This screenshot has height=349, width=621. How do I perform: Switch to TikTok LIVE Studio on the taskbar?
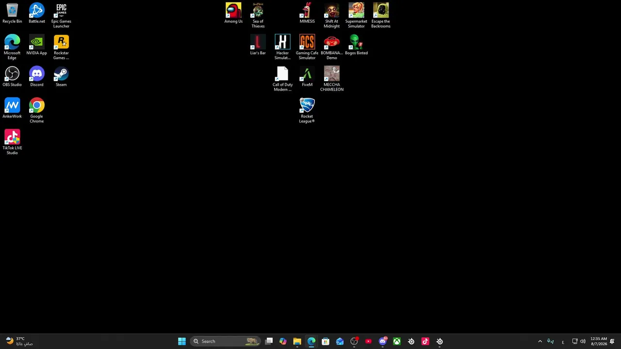click(425, 341)
